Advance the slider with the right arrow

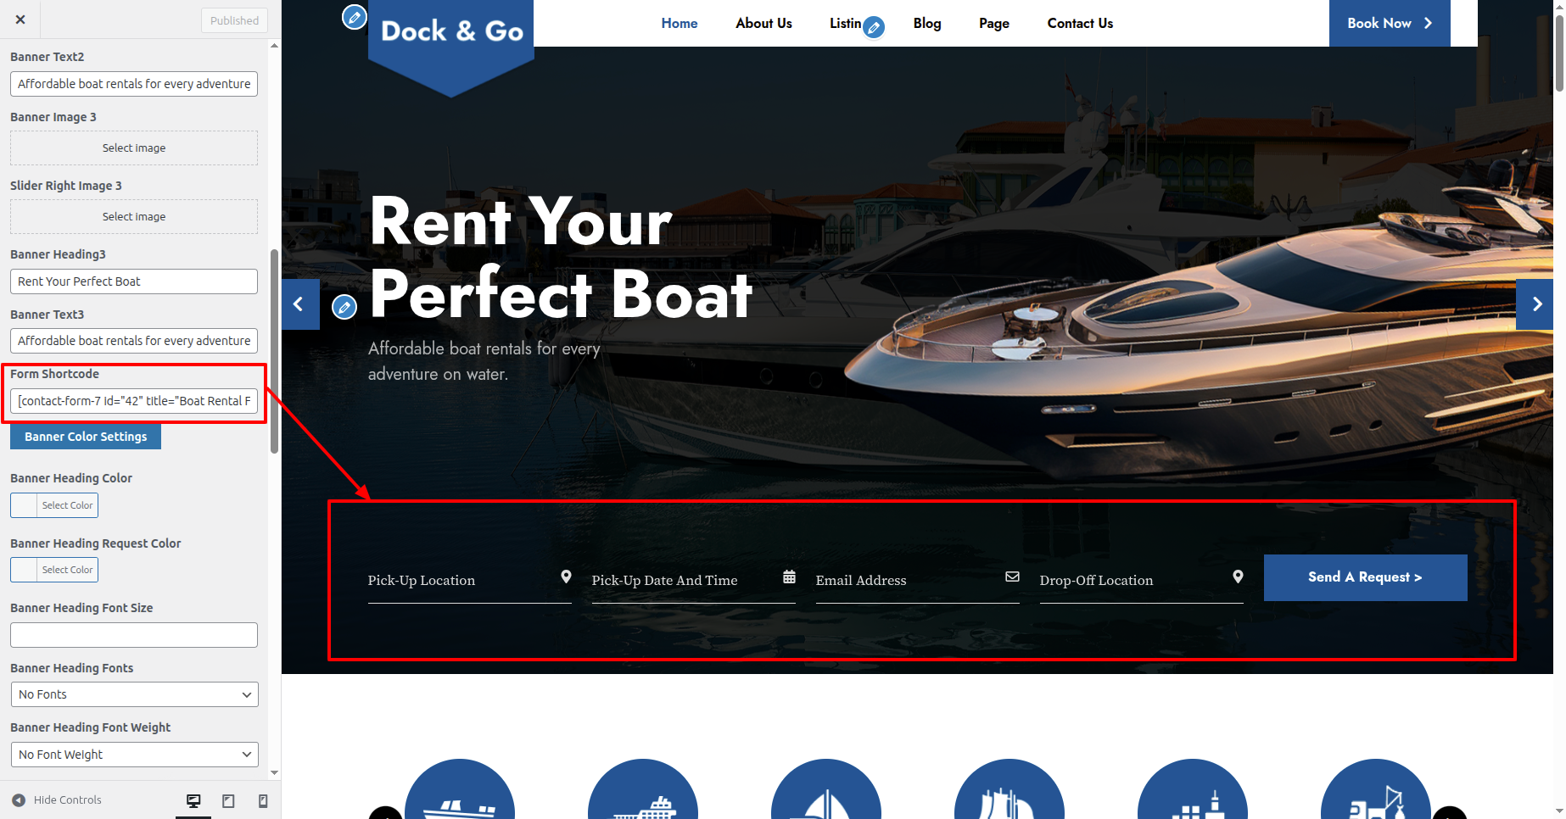1535,304
